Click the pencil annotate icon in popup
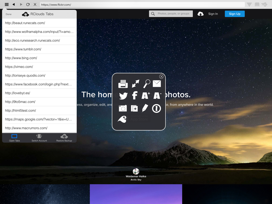The height and width of the screenshot is (204, 272). (x=145, y=108)
